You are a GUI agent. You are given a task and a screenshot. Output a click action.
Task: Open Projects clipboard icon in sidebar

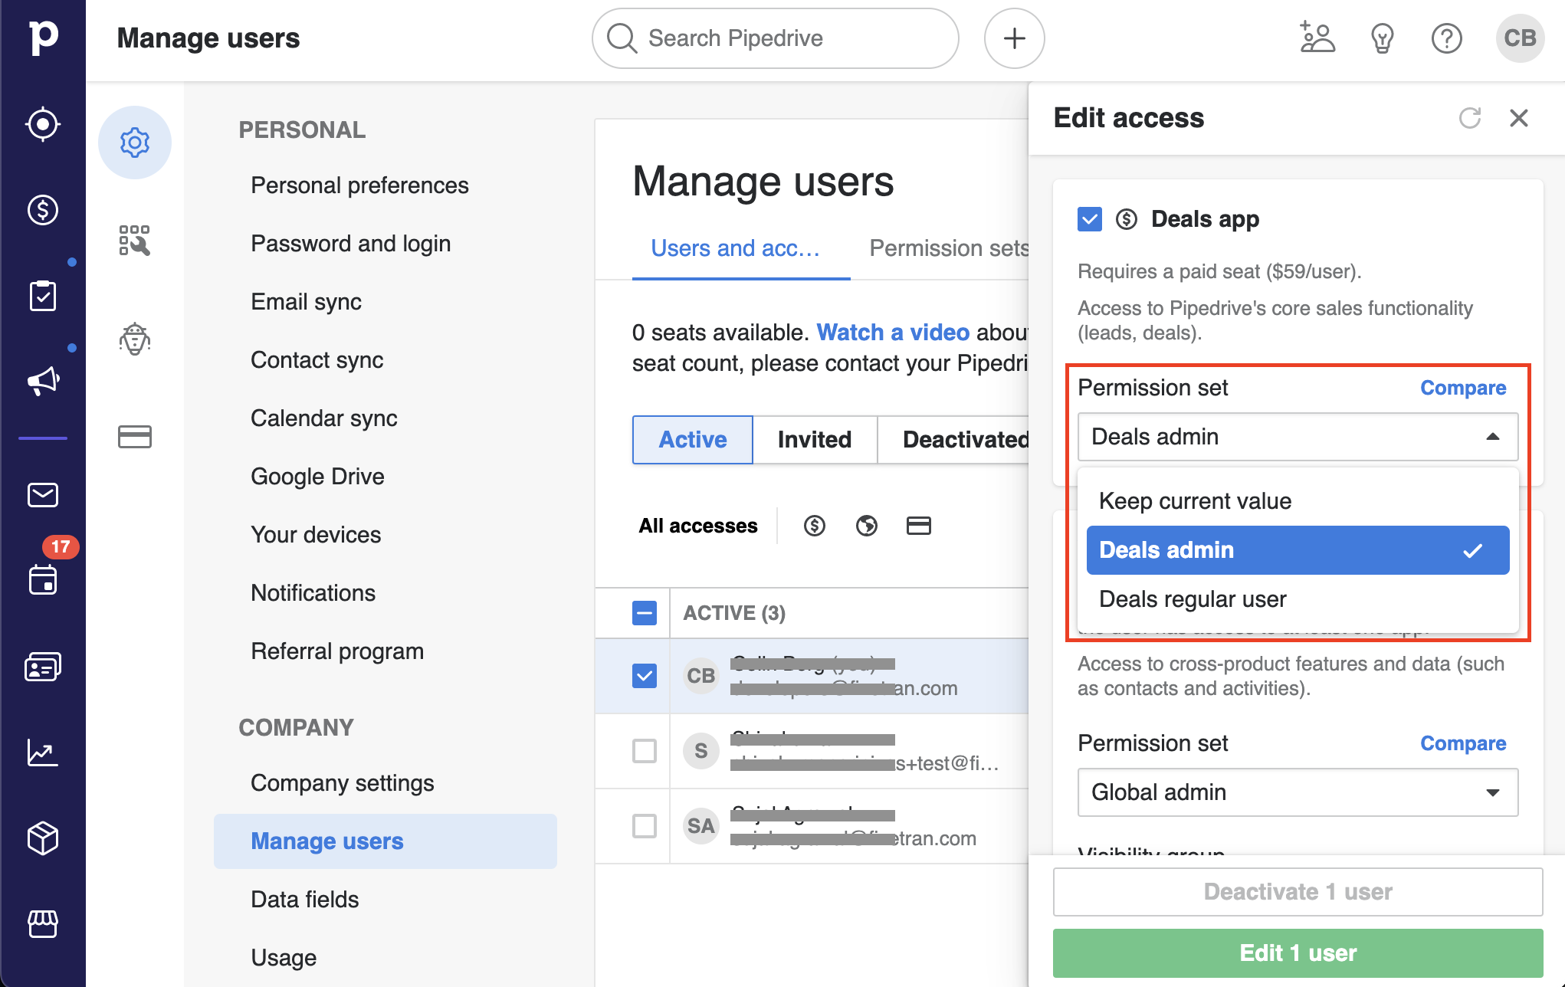pyautogui.click(x=43, y=296)
